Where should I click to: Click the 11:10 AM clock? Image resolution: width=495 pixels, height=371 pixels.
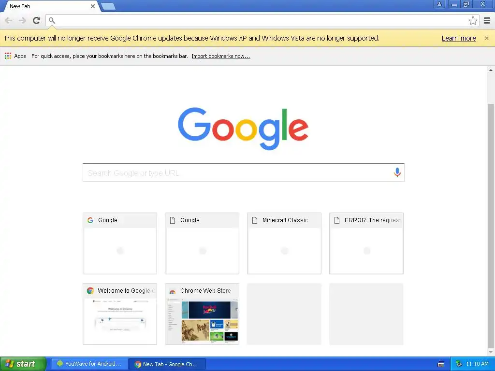(x=477, y=364)
